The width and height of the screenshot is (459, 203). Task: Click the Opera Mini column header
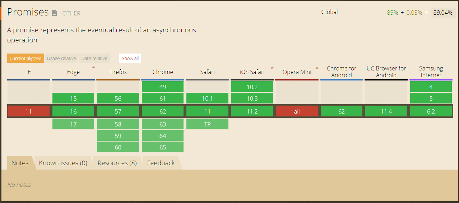pos(297,72)
